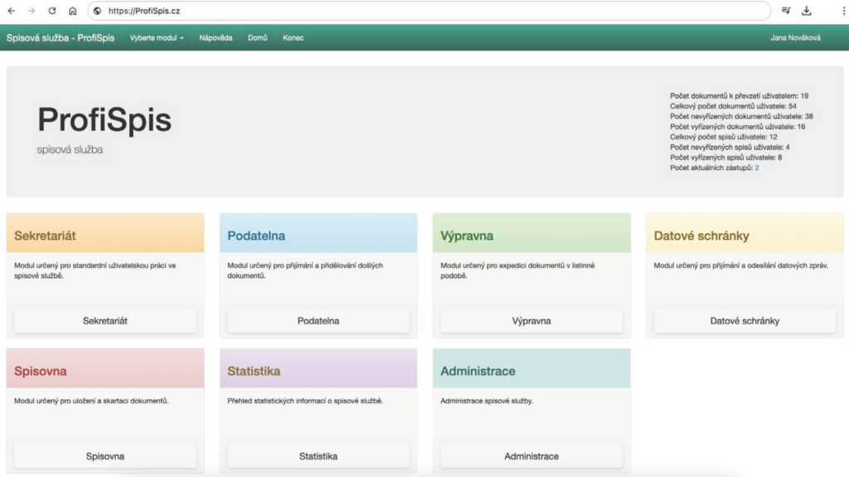Open the Spisovna module button
The width and height of the screenshot is (849, 477).
[105, 456]
